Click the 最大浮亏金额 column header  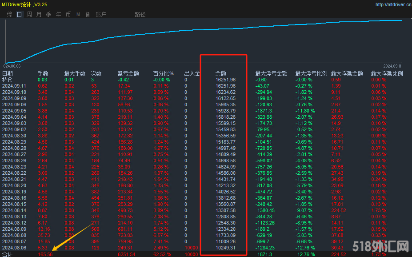272,73
